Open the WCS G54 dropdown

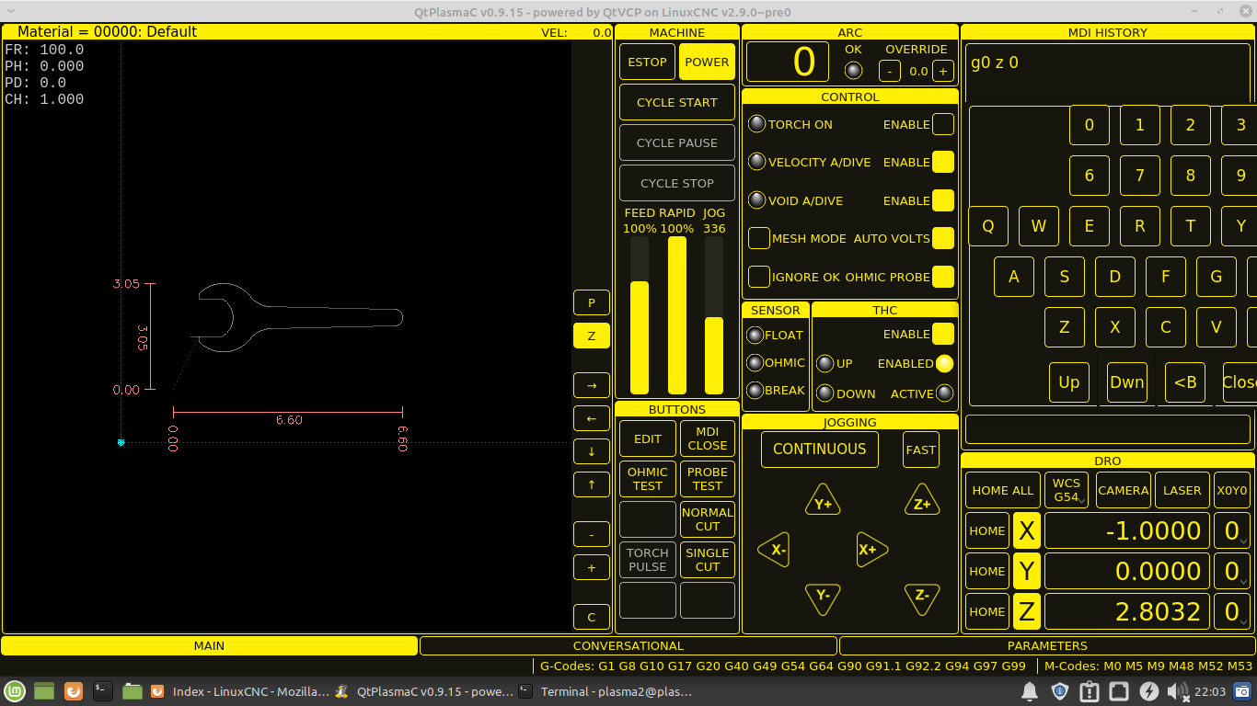[x=1067, y=490]
